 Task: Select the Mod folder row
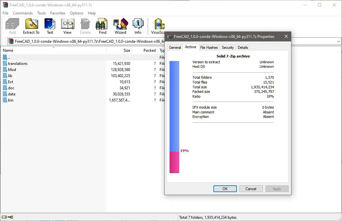click(x=82, y=69)
